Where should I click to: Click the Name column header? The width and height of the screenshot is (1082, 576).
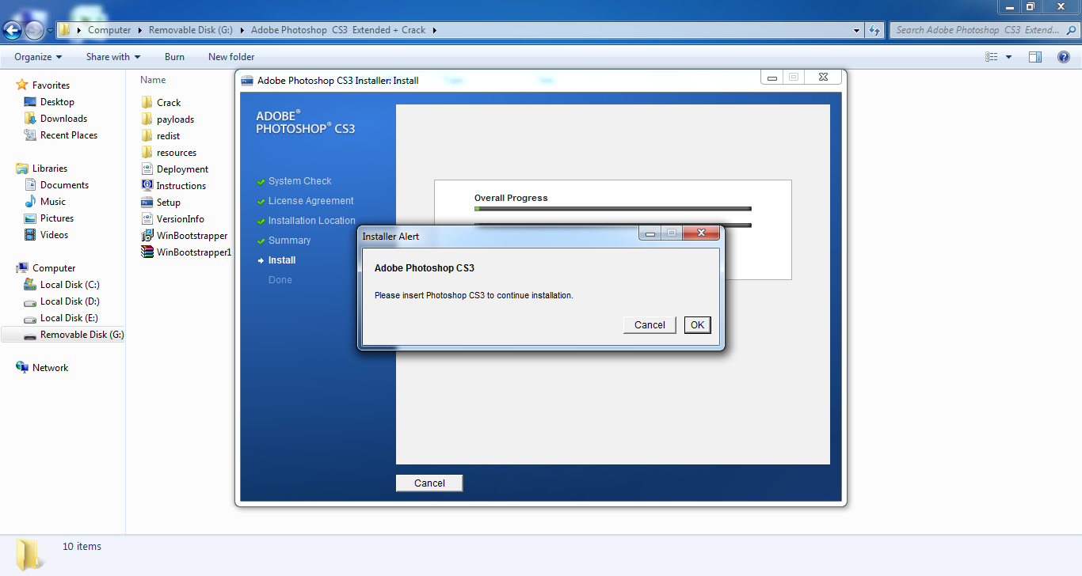point(153,80)
